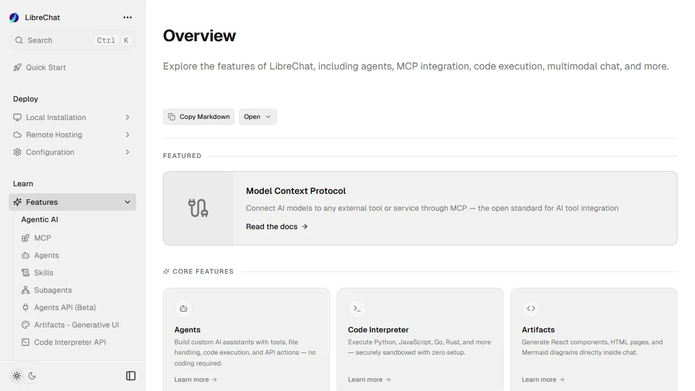The image size is (695, 391).
Task: Expand the Remote Hosting chevron
Action: coord(128,135)
